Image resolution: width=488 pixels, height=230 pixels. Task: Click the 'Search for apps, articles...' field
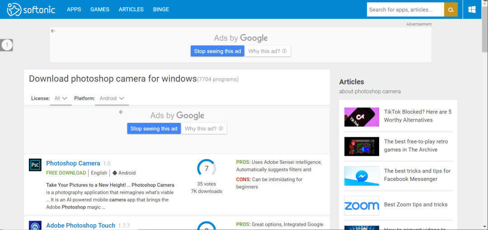[x=405, y=9]
